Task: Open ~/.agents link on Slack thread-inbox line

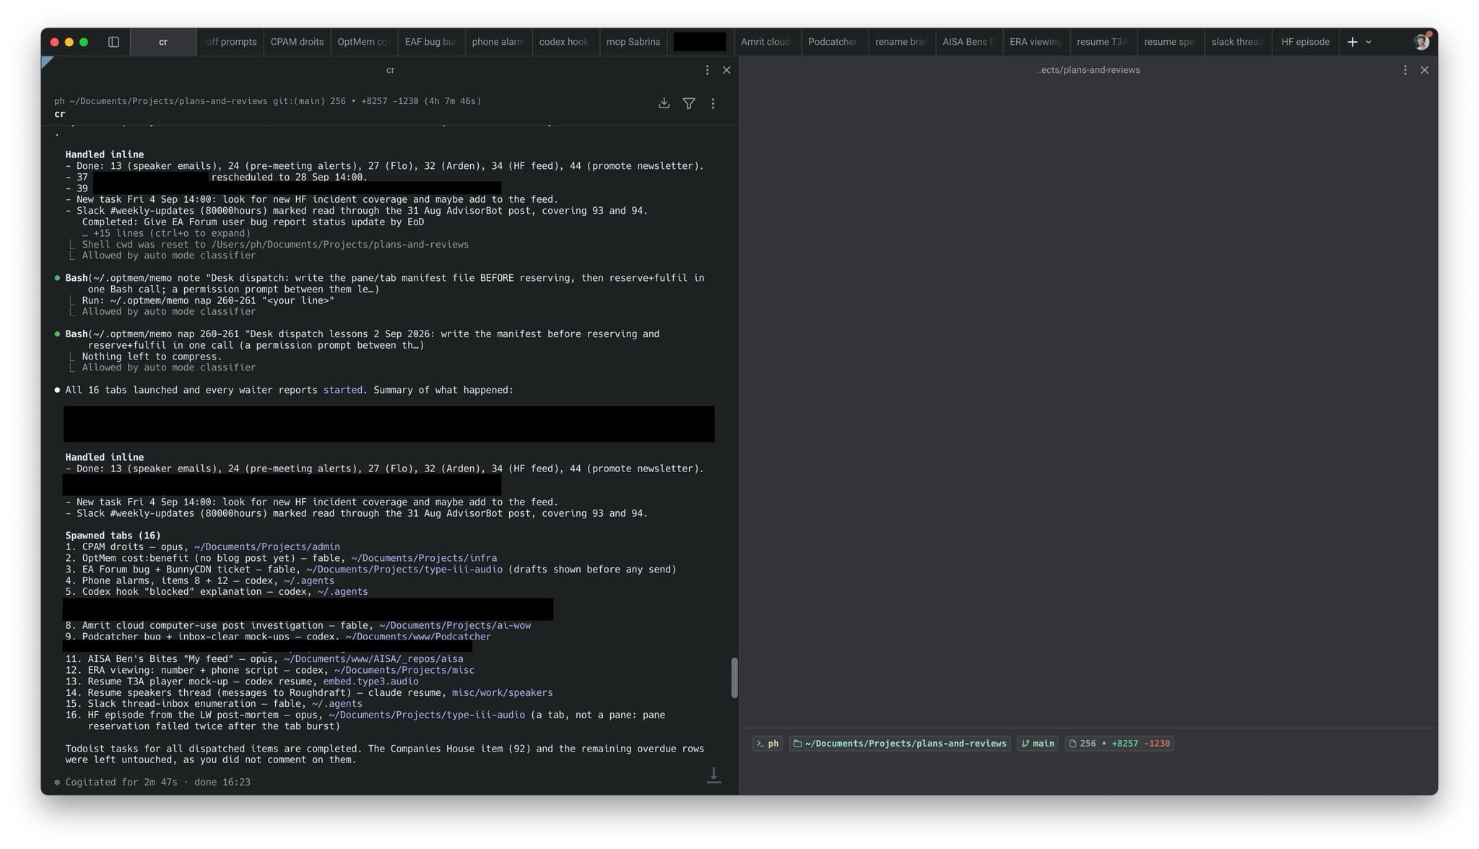Action: tap(337, 704)
